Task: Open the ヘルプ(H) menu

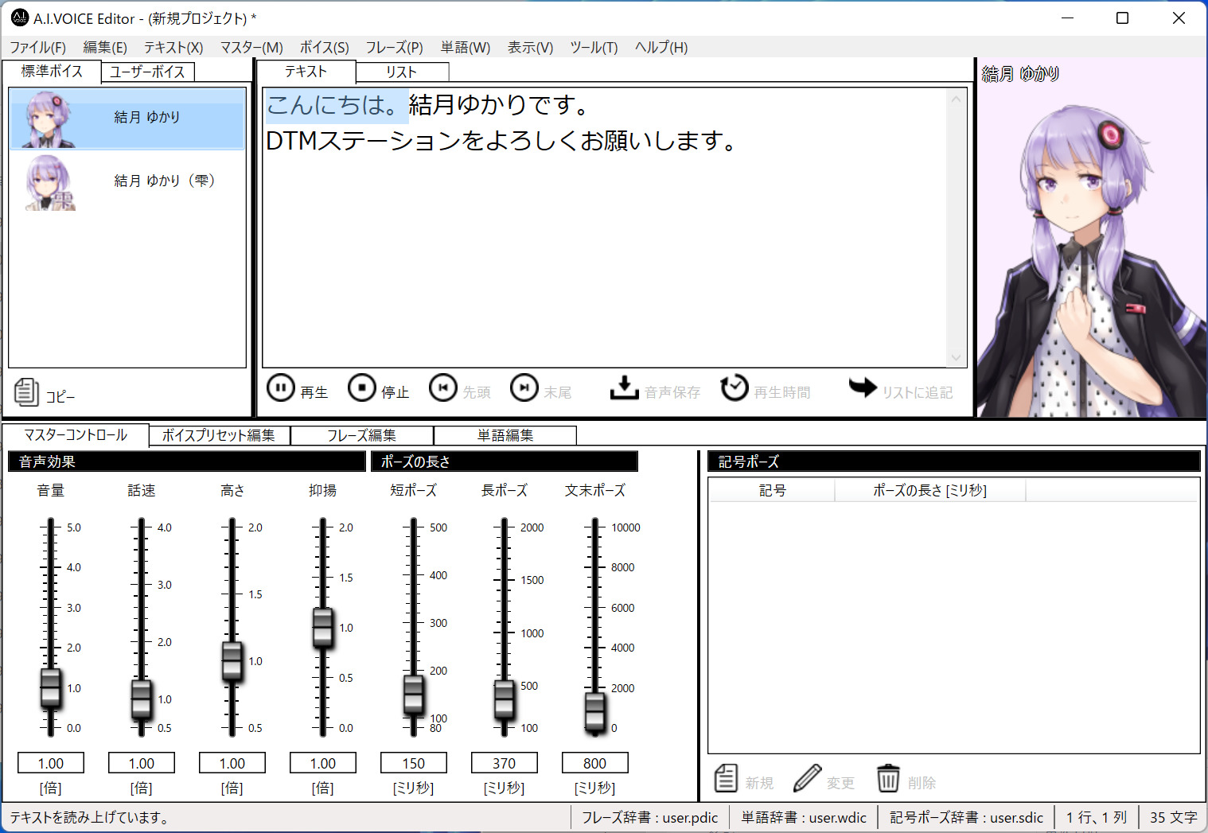Action: (661, 48)
